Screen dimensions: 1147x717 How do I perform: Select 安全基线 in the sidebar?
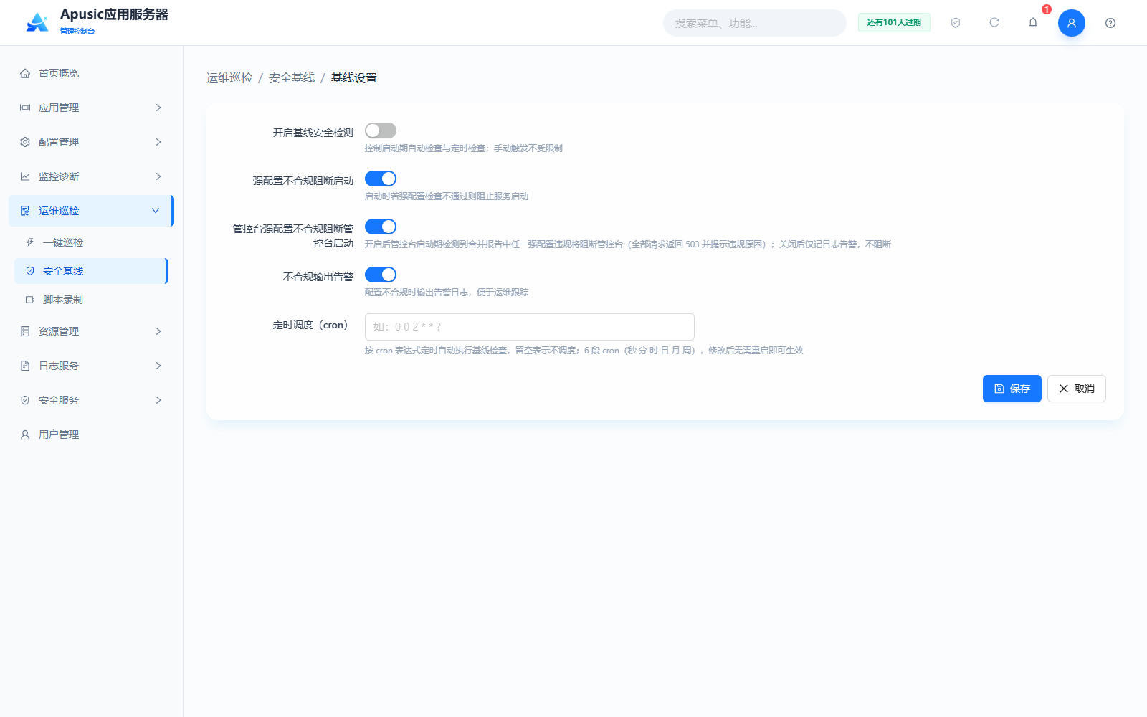click(x=91, y=271)
